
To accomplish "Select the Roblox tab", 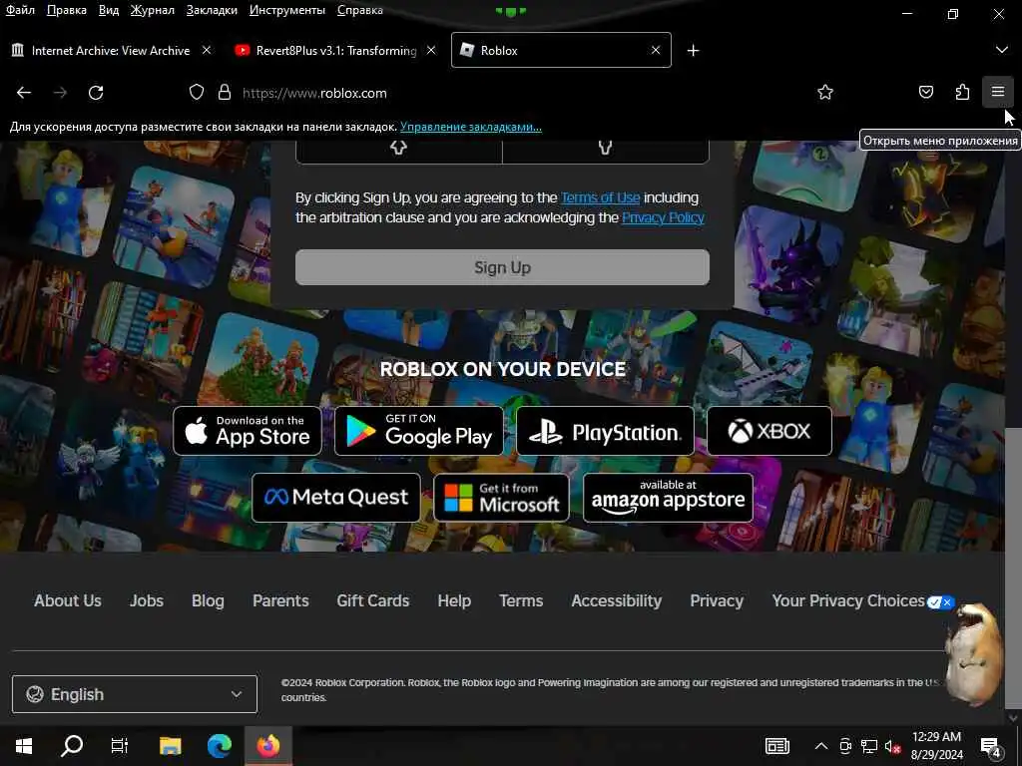I will tap(561, 50).
